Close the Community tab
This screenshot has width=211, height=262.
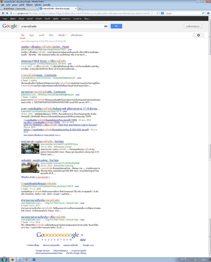[x=37, y=8]
